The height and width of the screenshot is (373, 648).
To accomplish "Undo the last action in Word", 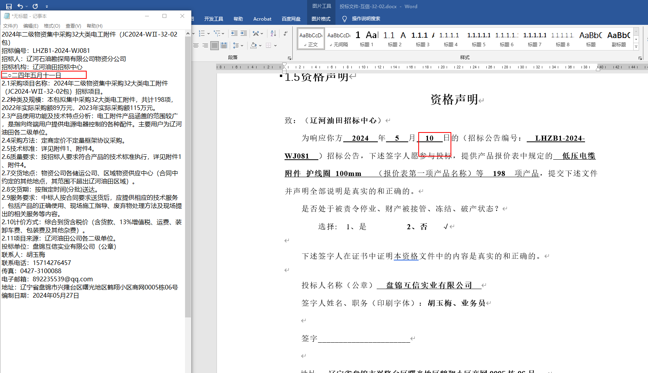I will click(x=20, y=6).
